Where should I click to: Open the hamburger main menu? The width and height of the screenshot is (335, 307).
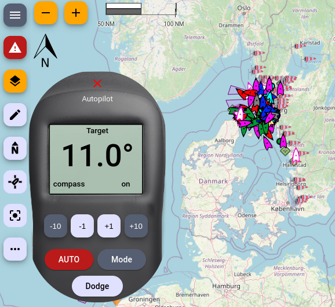pos(15,15)
